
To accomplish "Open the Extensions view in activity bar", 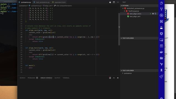I will [x=161, y=21].
